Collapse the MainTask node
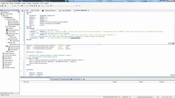Viewport: 175px width, 98px height. pos(7,35)
